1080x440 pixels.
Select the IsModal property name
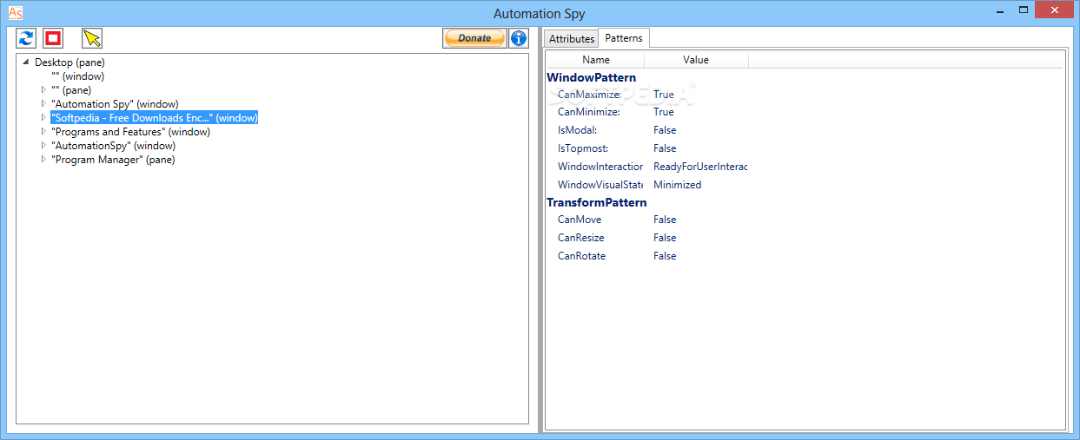pos(578,130)
